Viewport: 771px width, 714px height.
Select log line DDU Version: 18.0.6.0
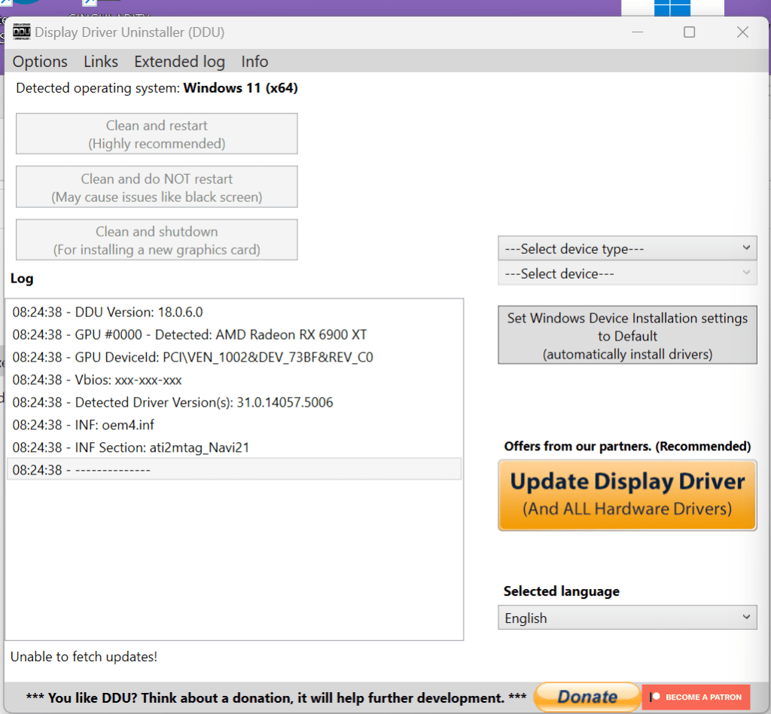pyautogui.click(x=234, y=313)
